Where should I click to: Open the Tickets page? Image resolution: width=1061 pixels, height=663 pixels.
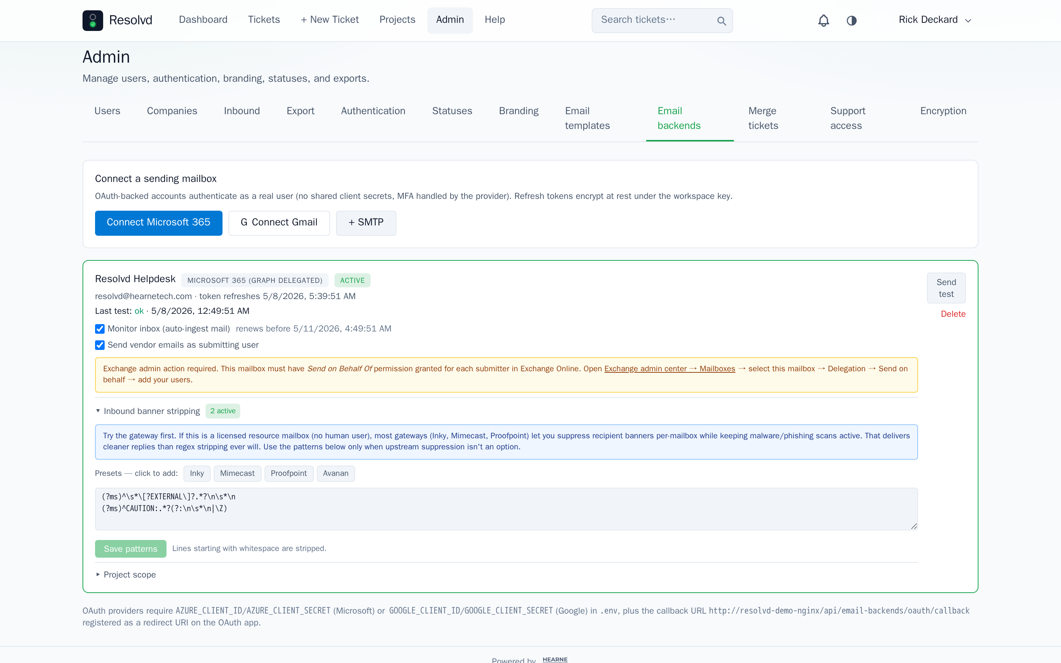point(264,20)
